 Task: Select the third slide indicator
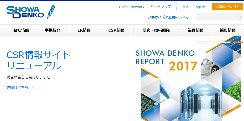click(226, 42)
